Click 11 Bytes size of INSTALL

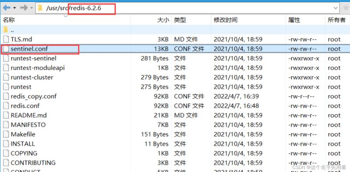[157, 144]
